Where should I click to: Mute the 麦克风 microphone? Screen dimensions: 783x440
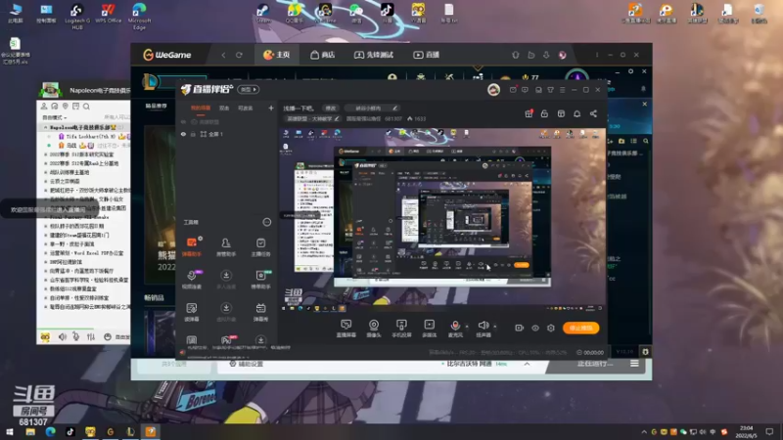point(455,326)
